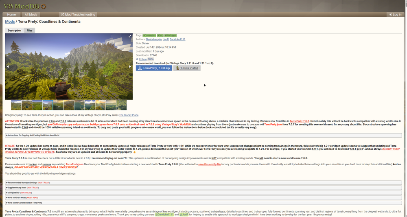
Task: Click the @JonR mention
Action: click(184, 215)
